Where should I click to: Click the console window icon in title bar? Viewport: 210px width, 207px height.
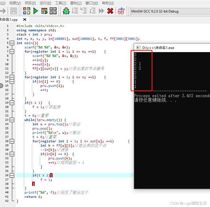[x=138, y=48]
